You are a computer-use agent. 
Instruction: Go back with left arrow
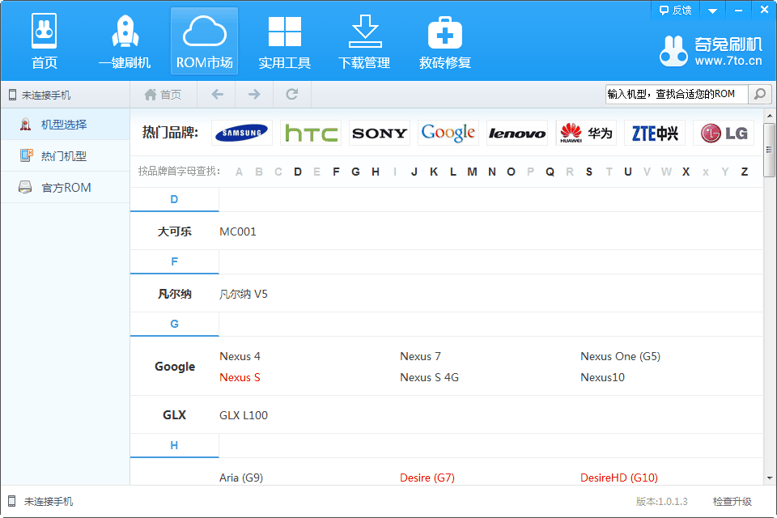[x=217, y=95]
